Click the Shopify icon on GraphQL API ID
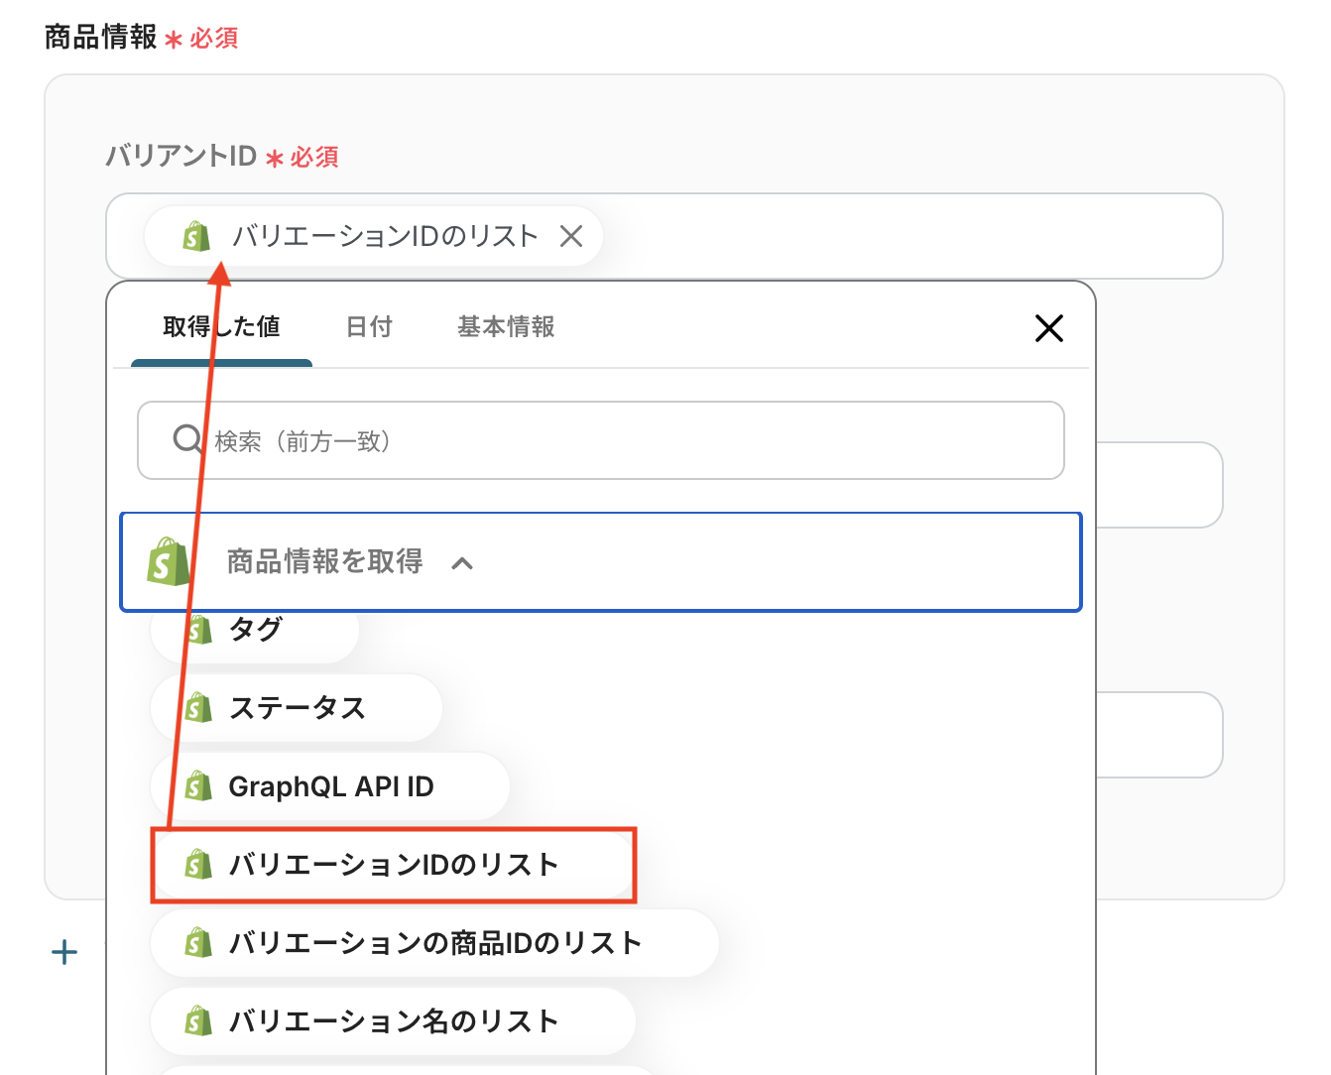 tap(198, 786)
